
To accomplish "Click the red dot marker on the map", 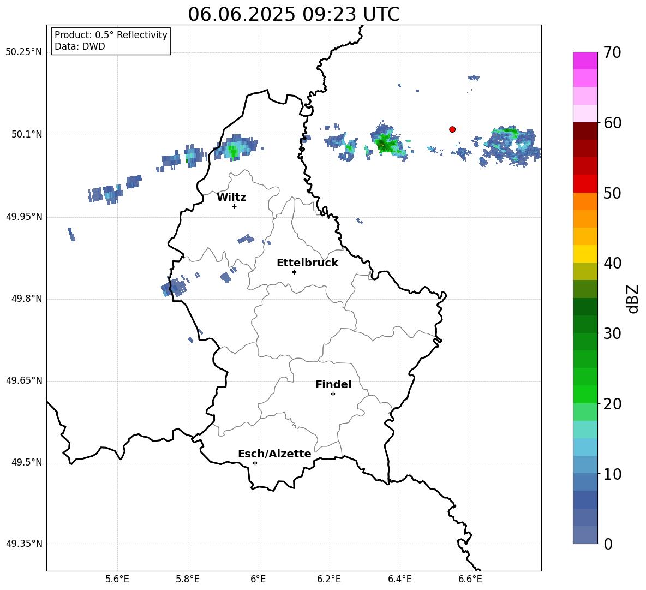I will pyautogui.click(x=452, y=129).
